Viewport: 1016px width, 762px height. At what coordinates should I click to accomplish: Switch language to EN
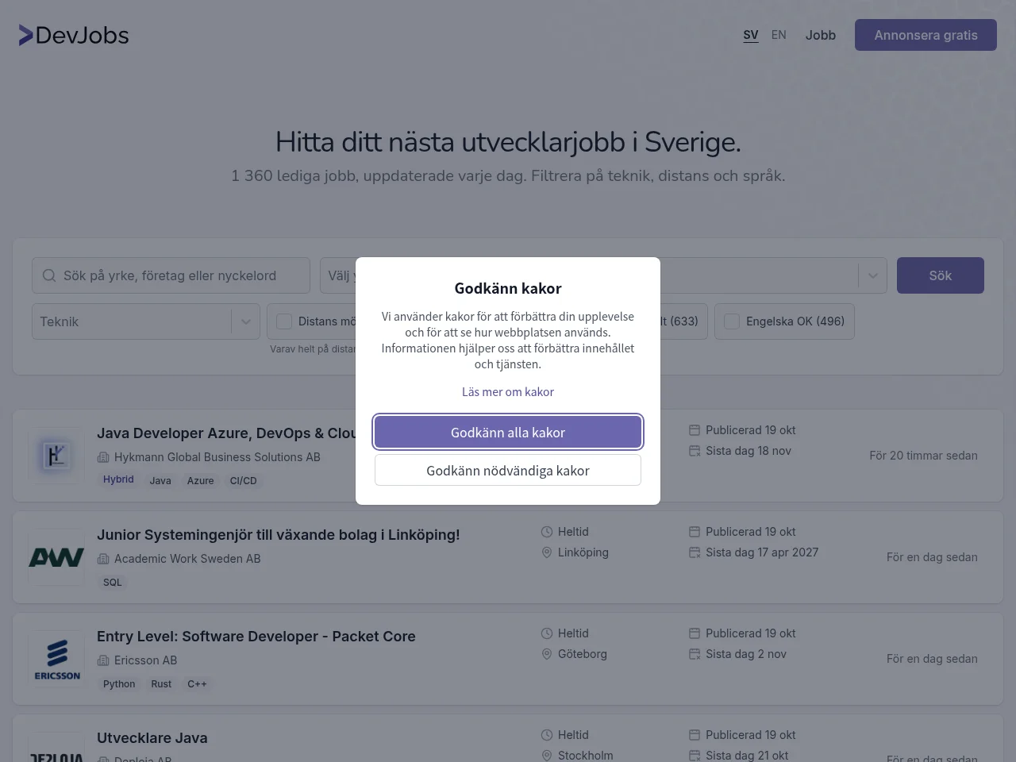pos(779,35)
